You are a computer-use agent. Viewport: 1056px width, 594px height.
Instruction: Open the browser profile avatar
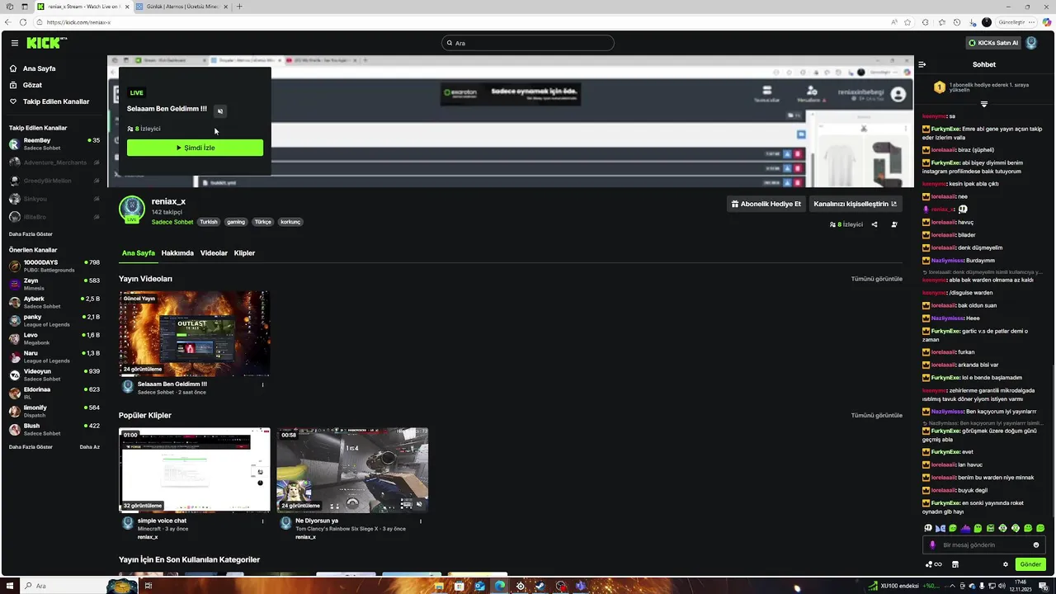[987, 22]
